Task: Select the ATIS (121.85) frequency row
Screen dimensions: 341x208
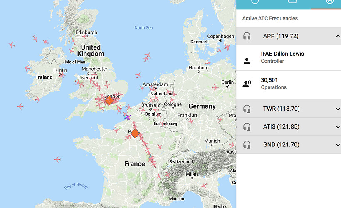Action: [x=289, y=127]
